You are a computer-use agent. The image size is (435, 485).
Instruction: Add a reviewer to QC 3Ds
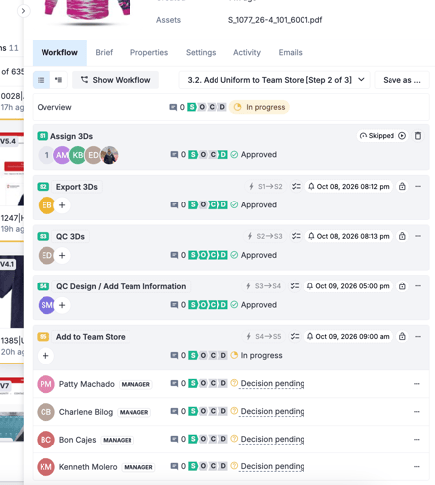pos(62,256)
